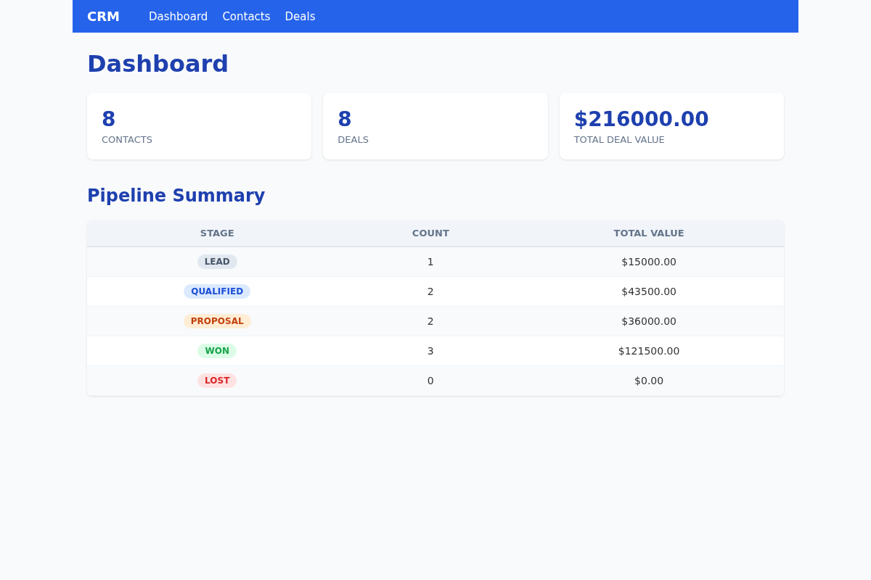The image size is (871, 580).
Task: Click the CRM brand logo
Action: [103, 16]
